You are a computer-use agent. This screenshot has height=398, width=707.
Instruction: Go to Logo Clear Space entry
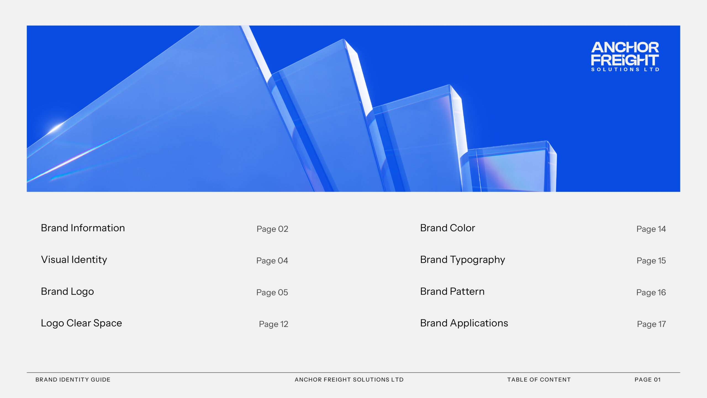click(81, 323)
